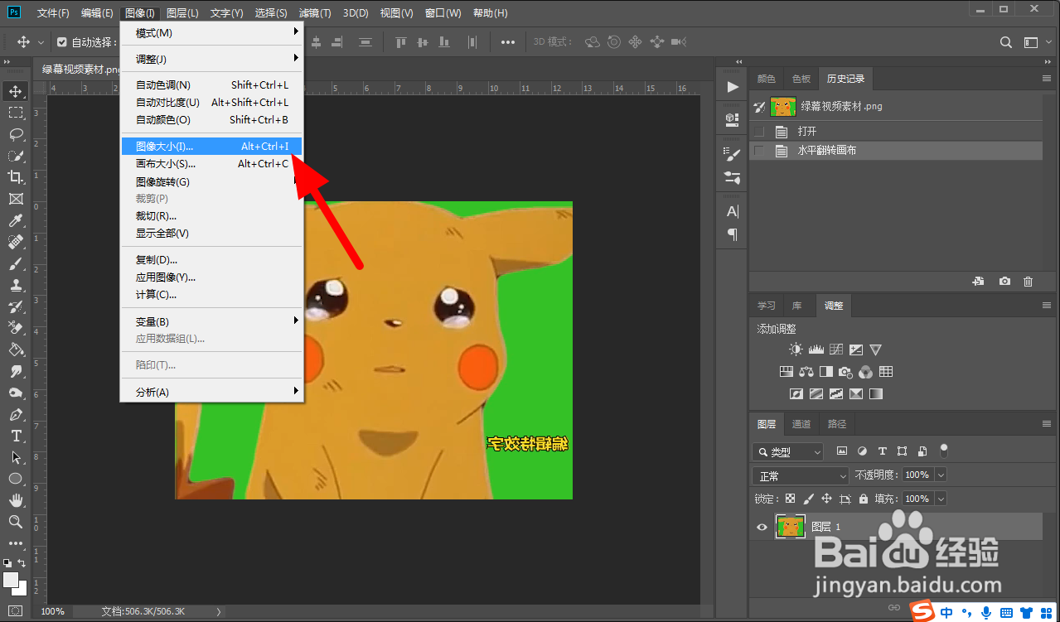
Task: Select the Pen tool
Action: point(16,414)
